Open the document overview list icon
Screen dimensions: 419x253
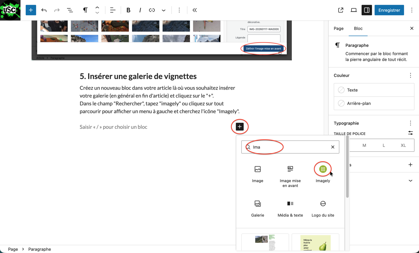click(70, 10)
